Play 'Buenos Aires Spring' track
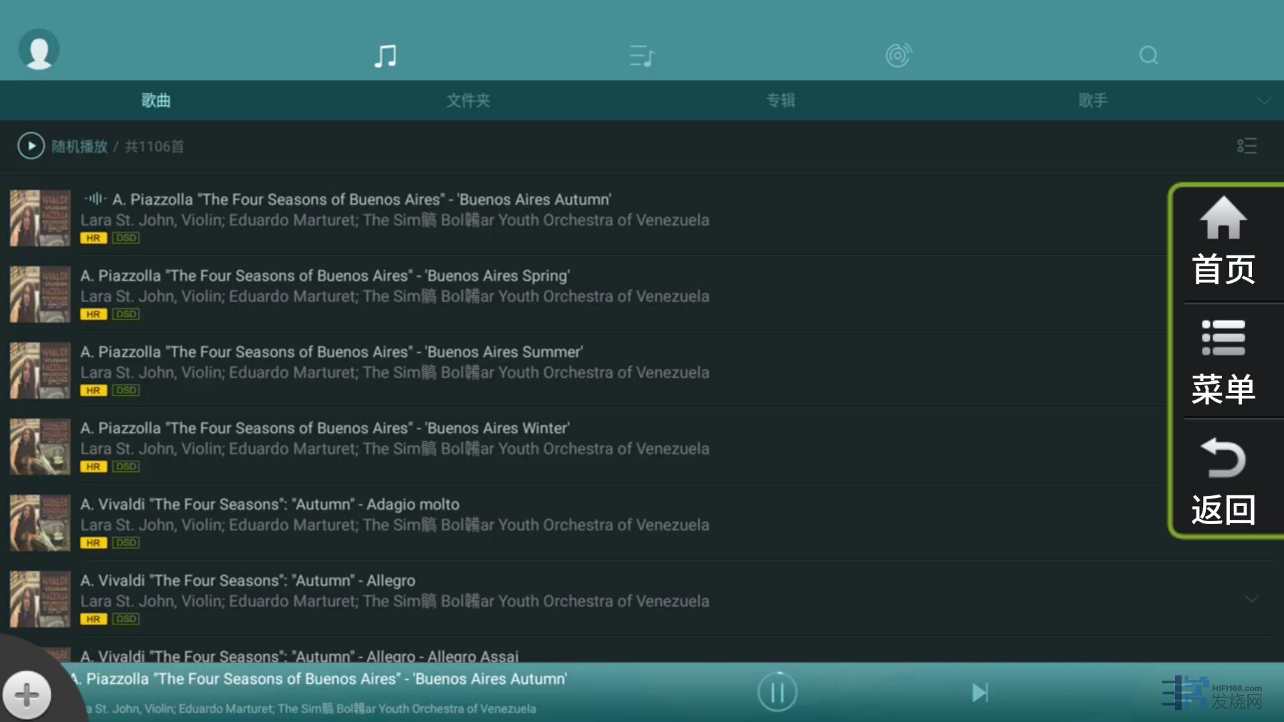Image resolution: width=1284 pixels, height=722 pixels. point(325,276)
